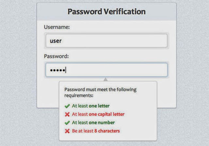This screenshot has width=209, height=146.
Task: Click the red X beside 8 characters
Action: 67,131
